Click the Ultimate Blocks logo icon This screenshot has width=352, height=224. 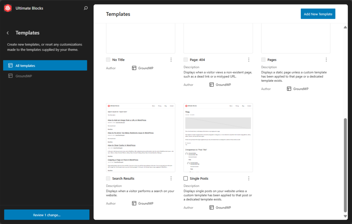click(x=8, y=8)
